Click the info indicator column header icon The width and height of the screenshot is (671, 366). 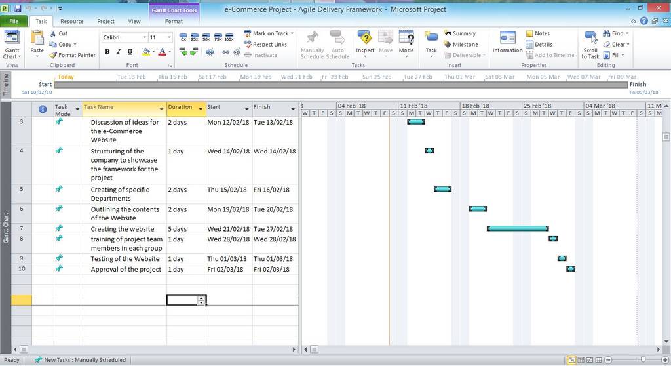(x=43, y=110)
